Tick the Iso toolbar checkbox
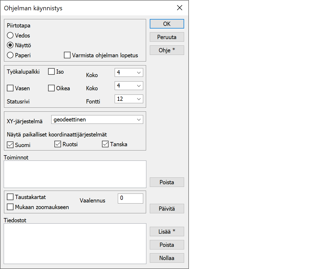The image size is (317, 269). click(x=52, y=72)
